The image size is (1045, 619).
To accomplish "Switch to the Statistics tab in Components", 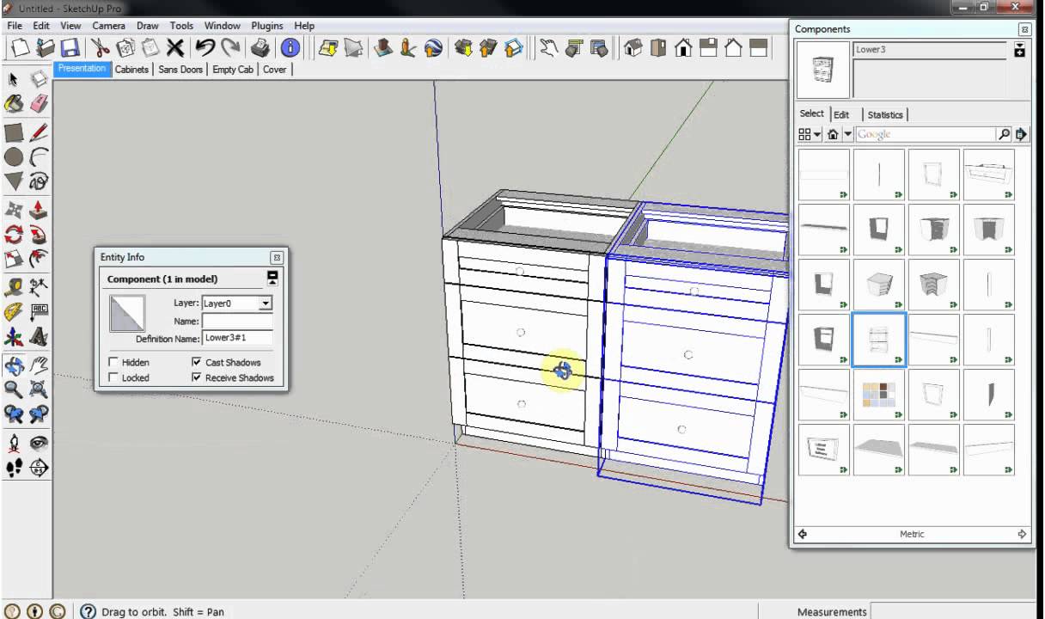I will [x=885, y=114].
